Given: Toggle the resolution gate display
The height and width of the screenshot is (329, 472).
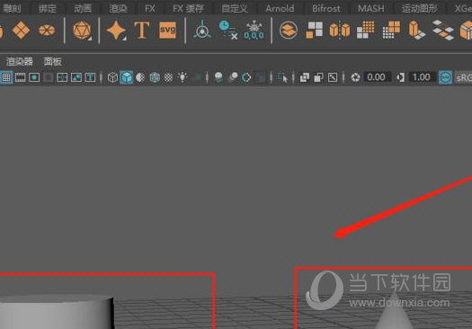Looking at the screenshot, I should pyautogui.click(x=34, y=77).
